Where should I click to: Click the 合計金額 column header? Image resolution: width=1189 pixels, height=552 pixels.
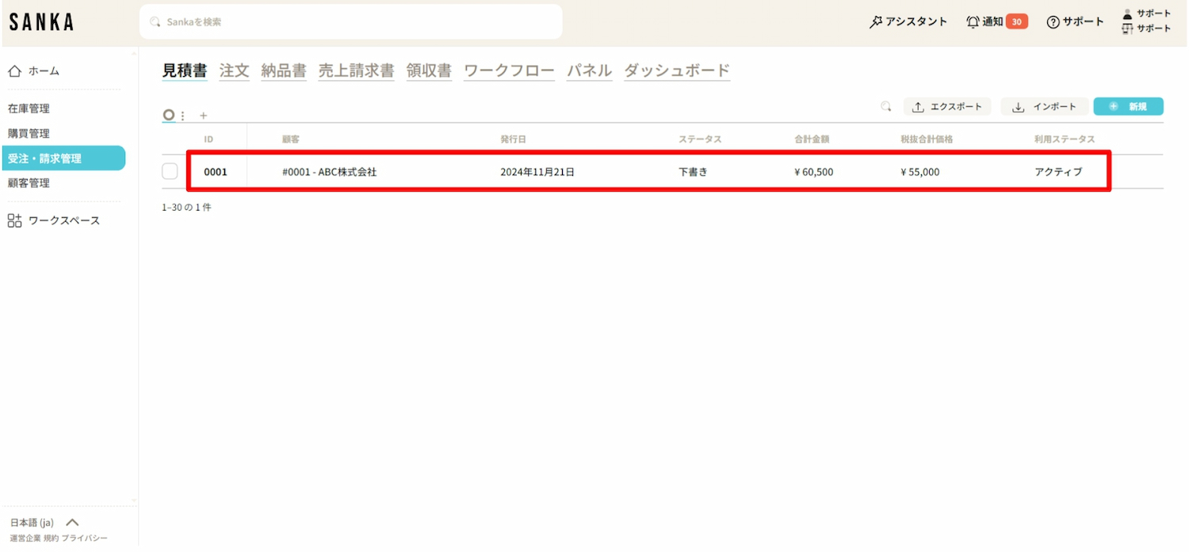pos(812,139)
